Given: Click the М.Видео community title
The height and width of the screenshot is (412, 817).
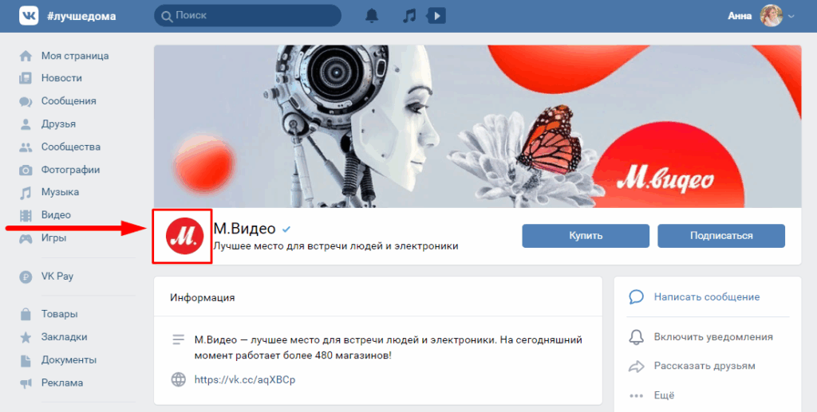Looking at the screenshot, I should 244,228.
